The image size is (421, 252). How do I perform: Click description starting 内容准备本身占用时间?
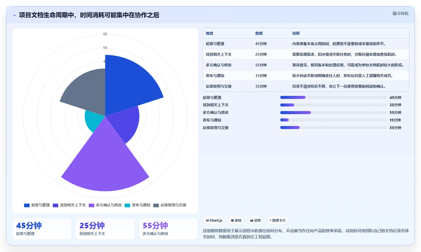tap(339, 44)
